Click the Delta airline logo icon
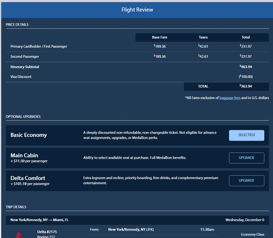This screenshot has width=273, height=238. tap(19, 234)
